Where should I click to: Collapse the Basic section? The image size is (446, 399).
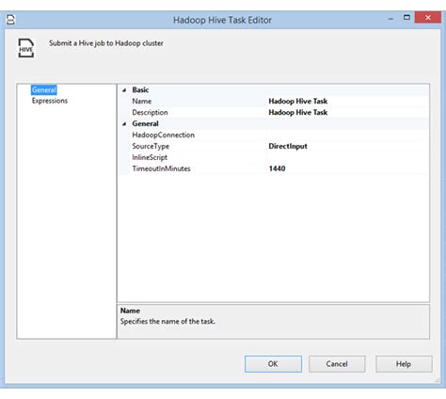pos(124,90)
